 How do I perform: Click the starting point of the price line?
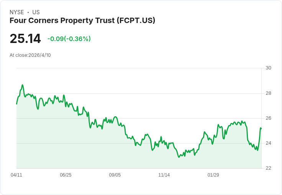[x=16, y=104]
